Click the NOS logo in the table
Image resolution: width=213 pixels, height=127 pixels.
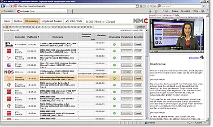[x=9, y=72]
